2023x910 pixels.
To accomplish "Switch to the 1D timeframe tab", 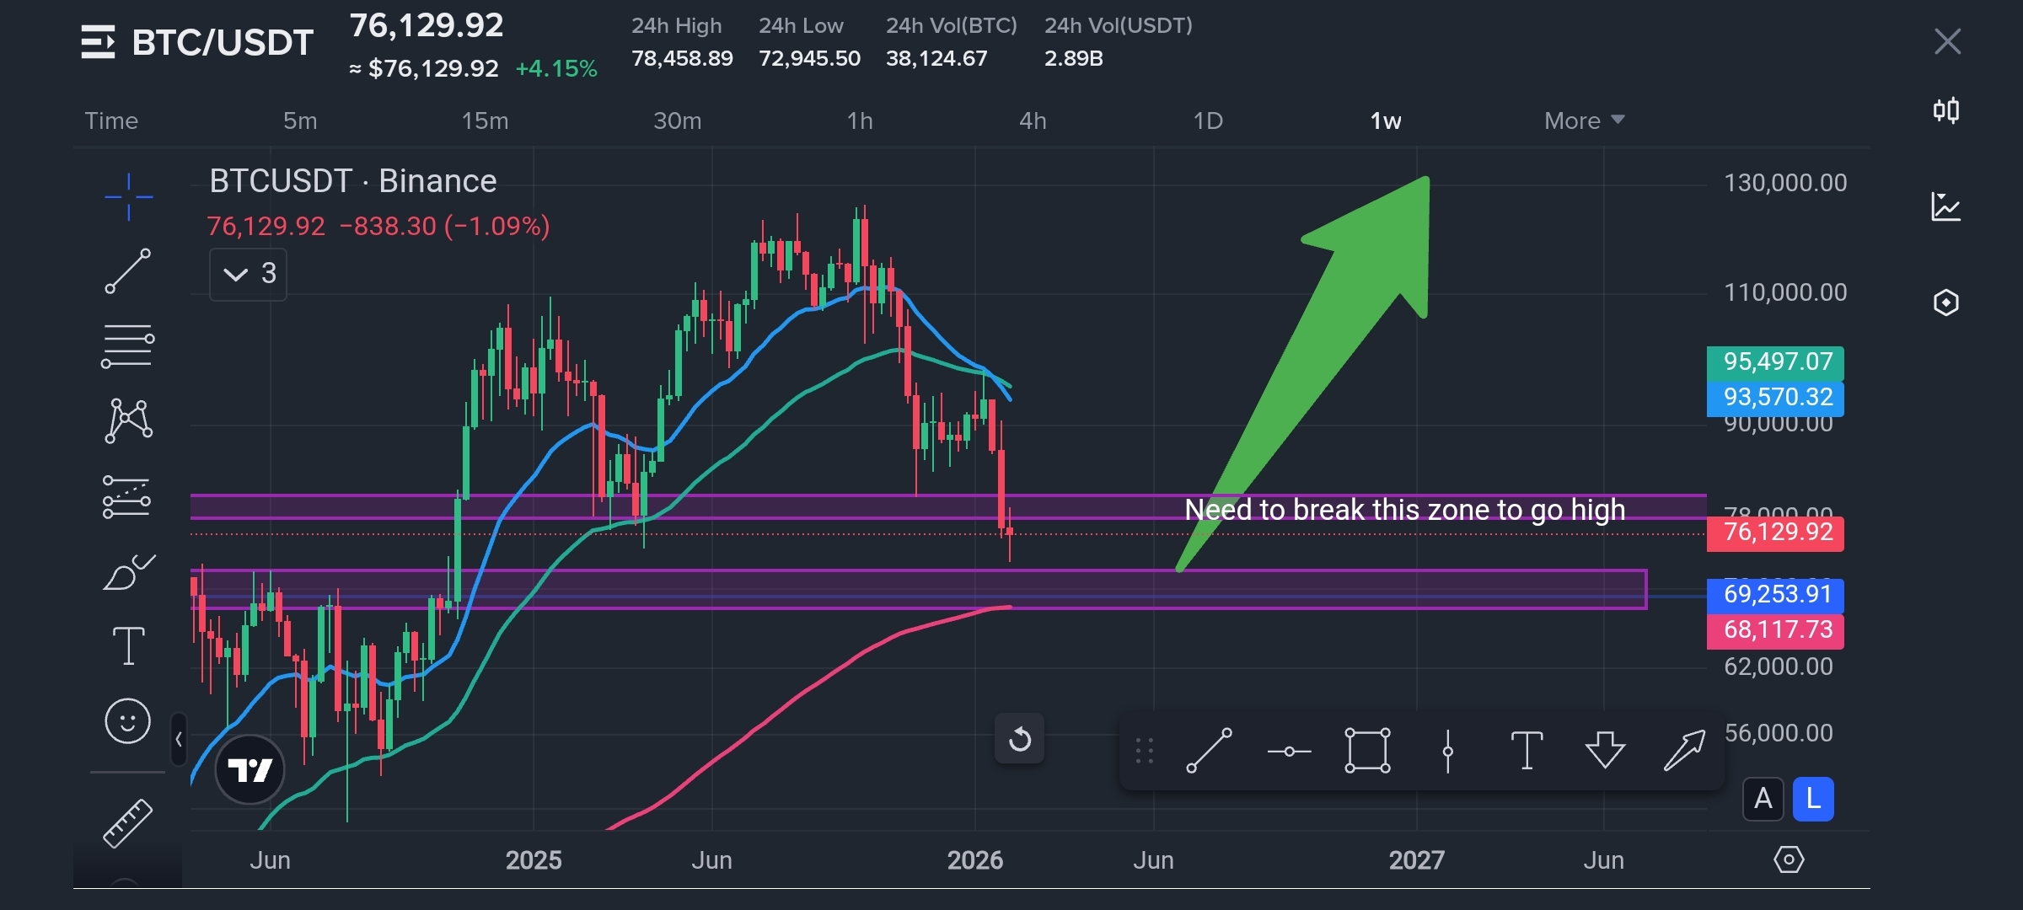I will pyautogui.click(x=1207, y=120).
